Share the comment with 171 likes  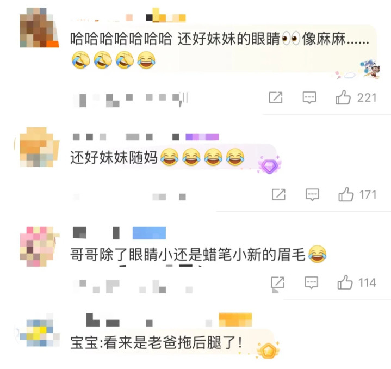pos(278,194)
